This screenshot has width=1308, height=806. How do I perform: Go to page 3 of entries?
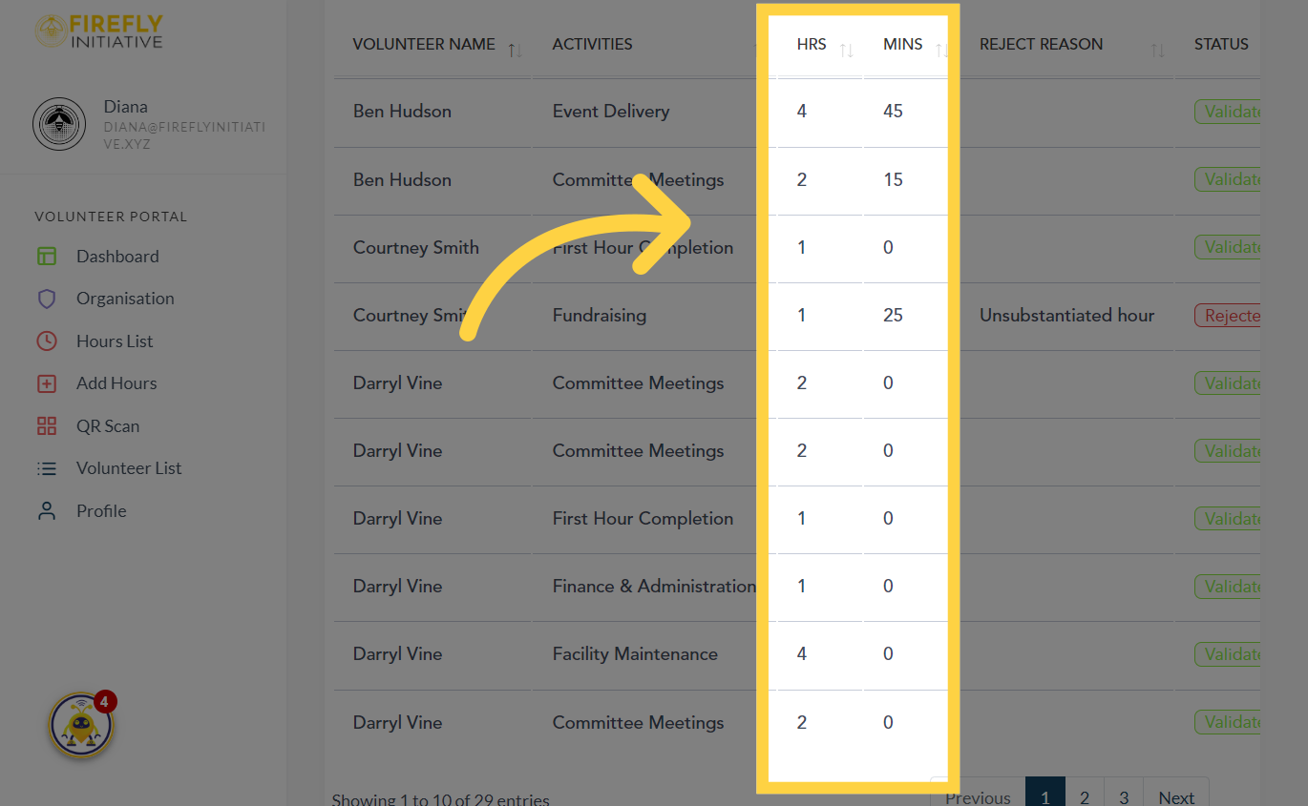(1124, 796)
